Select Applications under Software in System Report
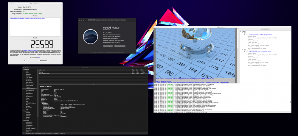The height and width of the screenshot is (136, 298). click(x=29, y=124)
